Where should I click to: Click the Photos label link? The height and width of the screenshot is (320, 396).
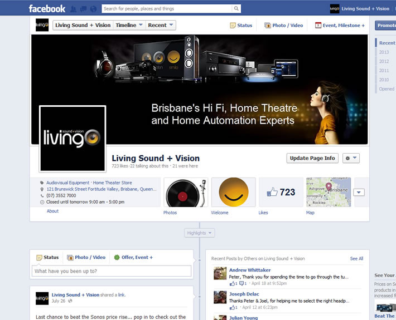pos(170,213)
